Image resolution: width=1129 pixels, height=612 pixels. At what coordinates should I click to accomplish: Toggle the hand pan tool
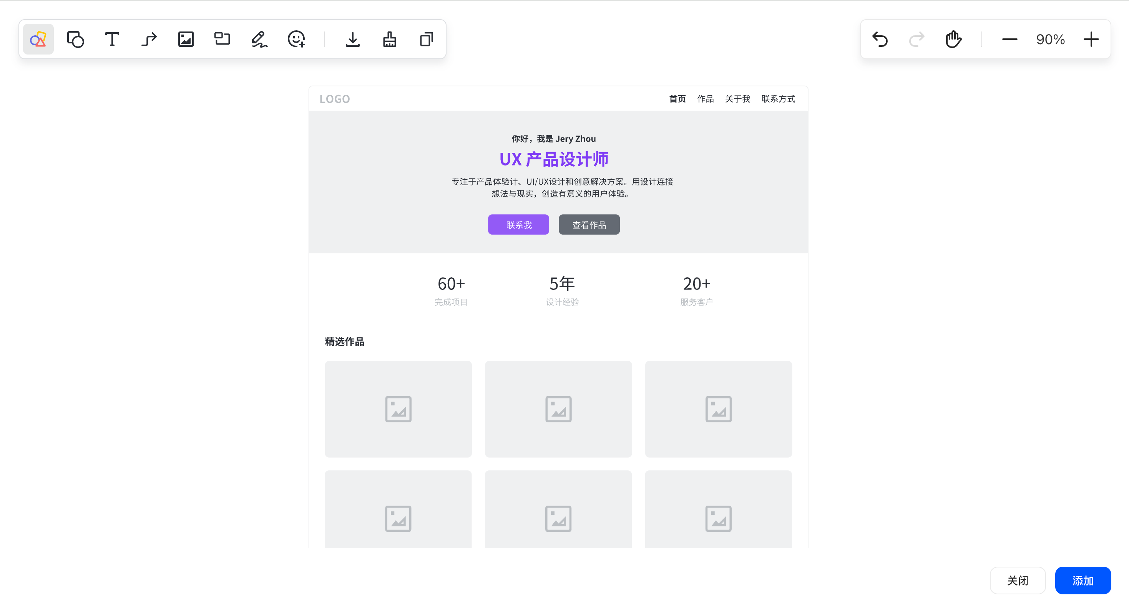953,40
